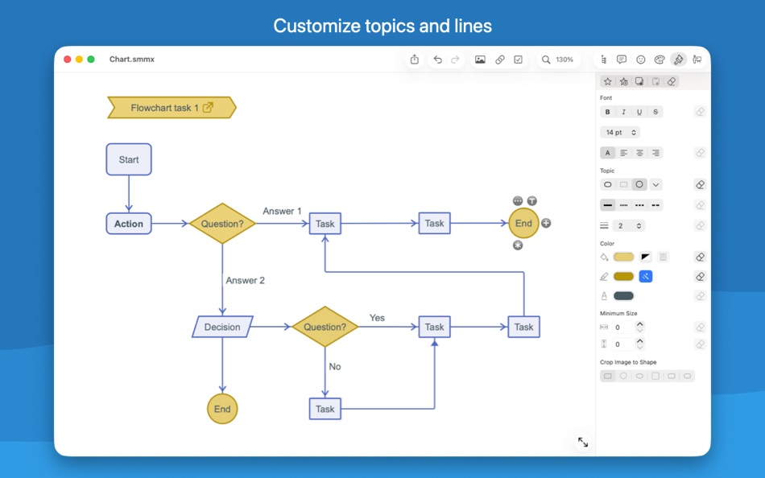Toggle bold text formatting
The image size is (765, 478).
pos(608,111)
